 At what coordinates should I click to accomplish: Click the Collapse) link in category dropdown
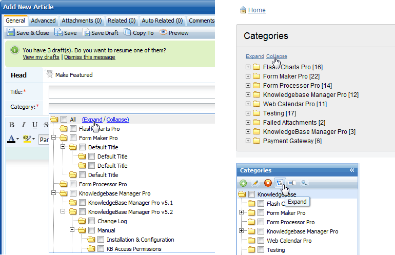pos(117,120)
